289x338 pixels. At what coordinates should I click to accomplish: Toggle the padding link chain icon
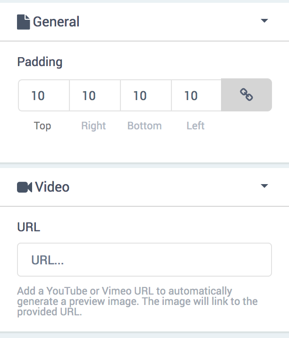[x=246, y=95]
